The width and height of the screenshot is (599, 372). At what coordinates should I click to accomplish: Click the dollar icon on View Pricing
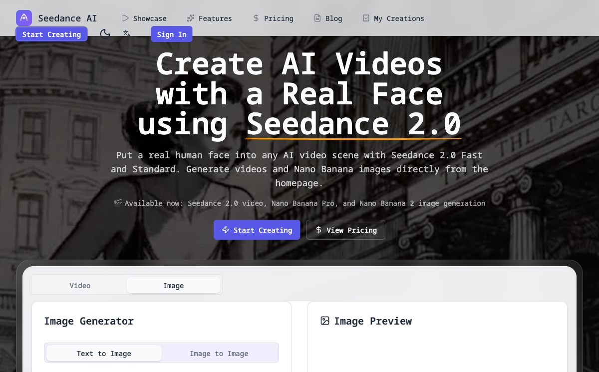point(318,230)
